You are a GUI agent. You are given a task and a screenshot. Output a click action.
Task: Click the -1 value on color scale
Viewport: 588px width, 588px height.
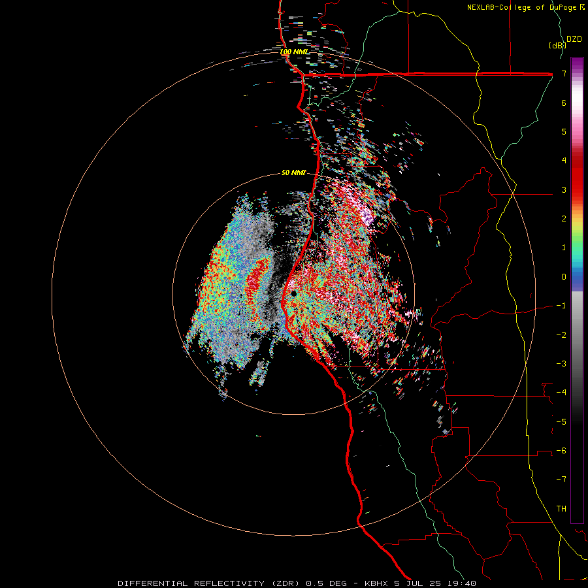[561, 306]
